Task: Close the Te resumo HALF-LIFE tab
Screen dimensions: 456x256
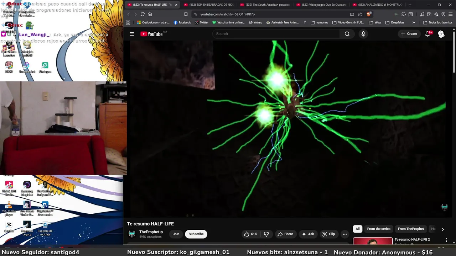Action: [x=176, y=5]
